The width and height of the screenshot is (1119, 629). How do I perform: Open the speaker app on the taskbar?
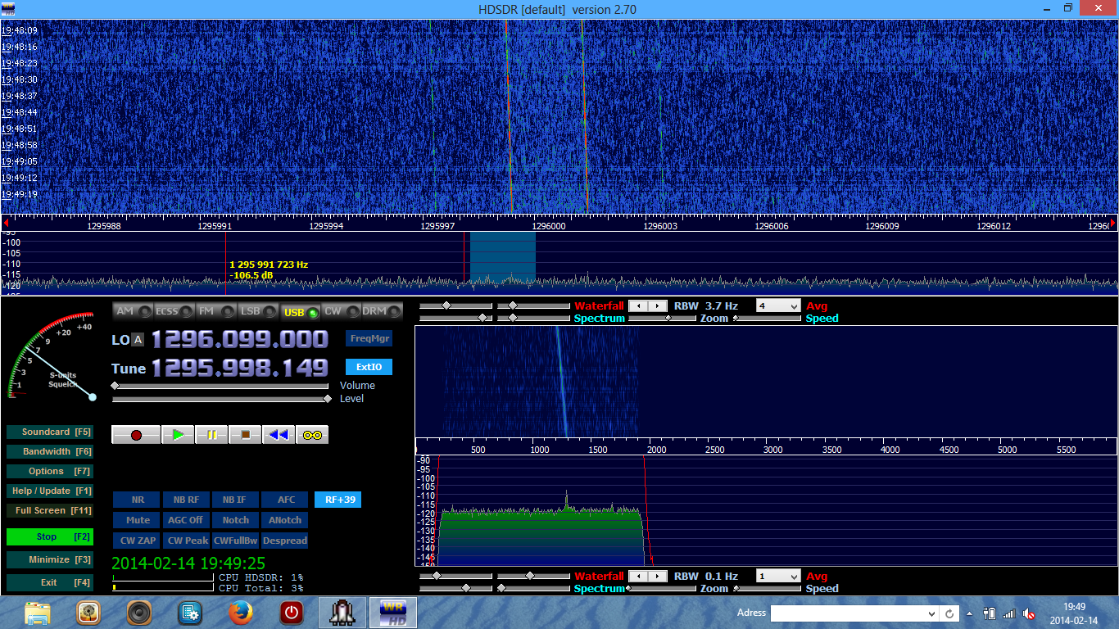click(x=139, y=613)
